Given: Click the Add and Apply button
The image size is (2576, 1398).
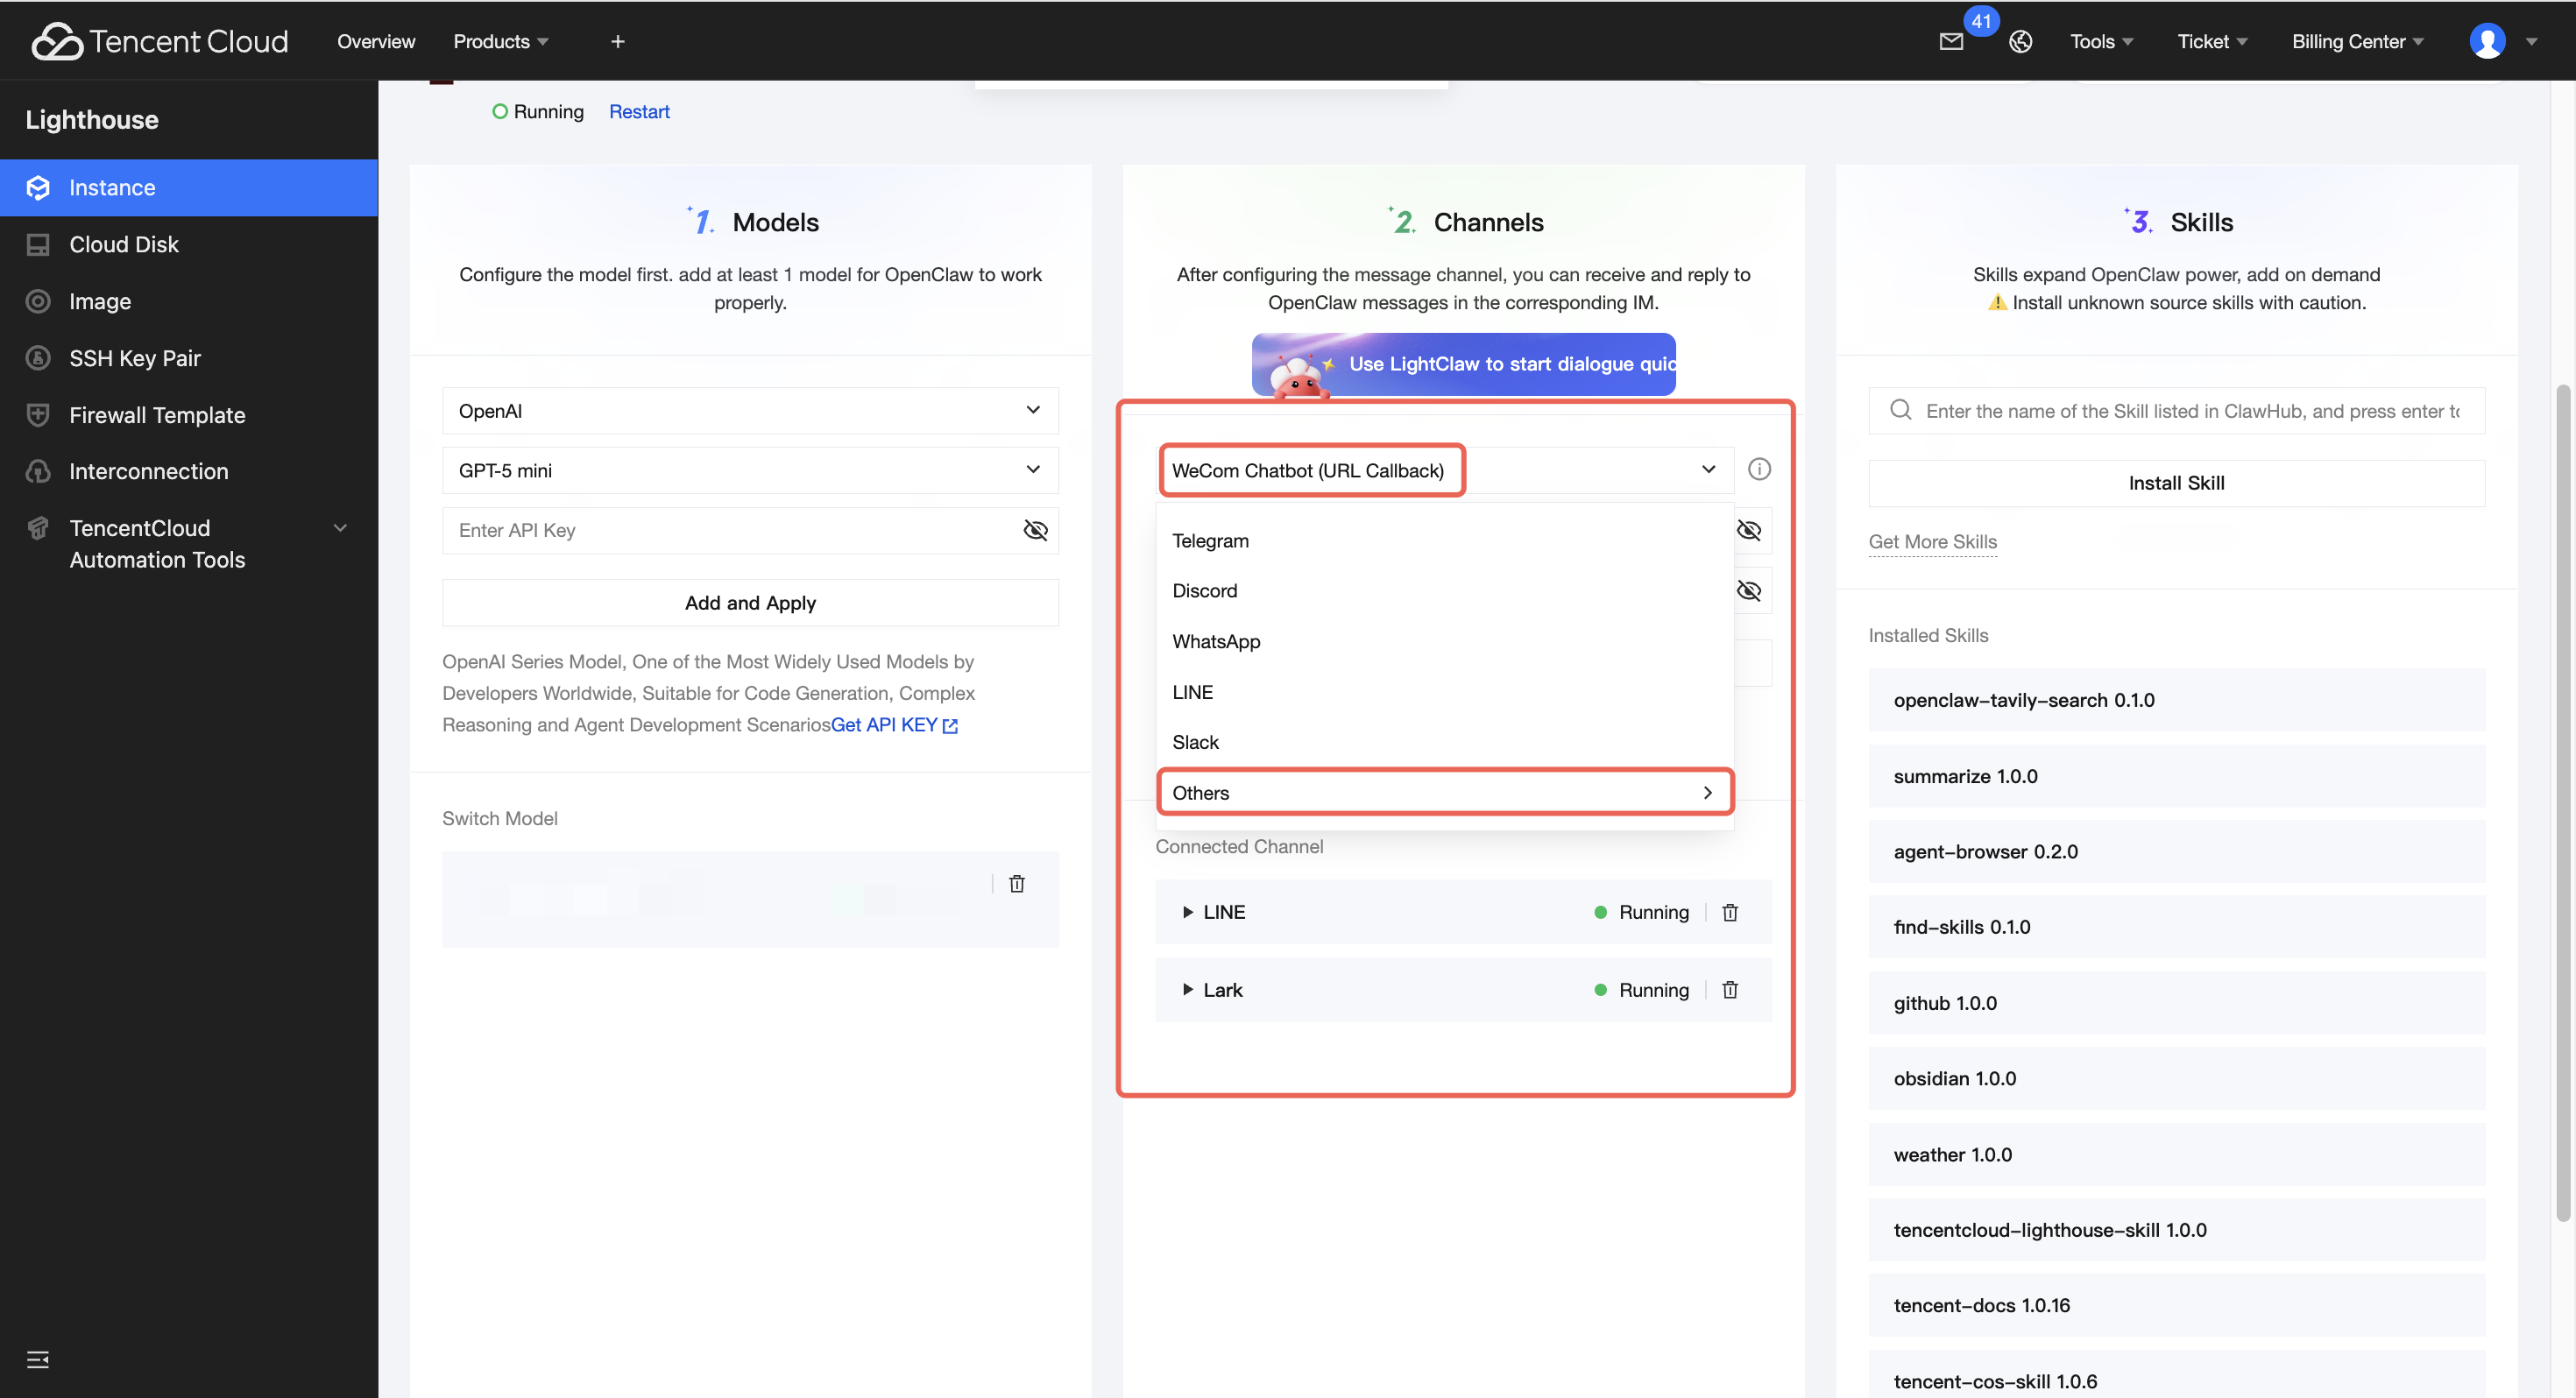Looking at the screenshot, I should pyautogui.click(x=750, y=603).
